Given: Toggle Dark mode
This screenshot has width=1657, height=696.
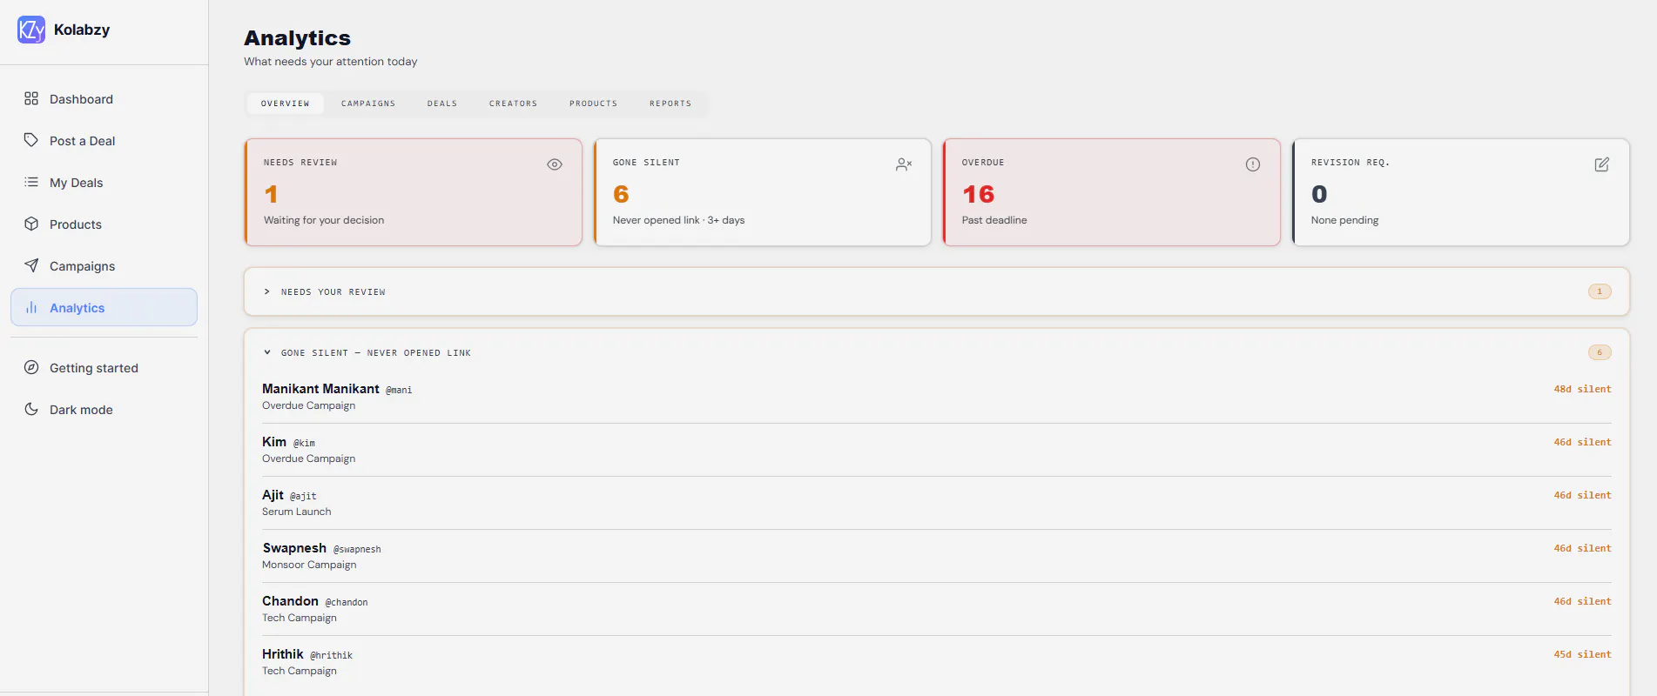Looking at the screenshot, I should 104,410.
